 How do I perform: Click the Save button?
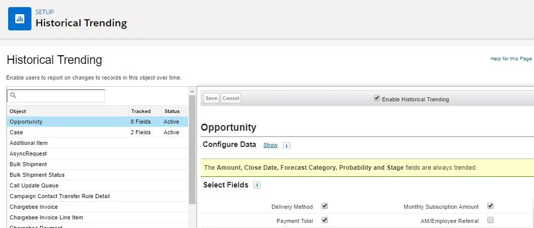coord(211,98)
